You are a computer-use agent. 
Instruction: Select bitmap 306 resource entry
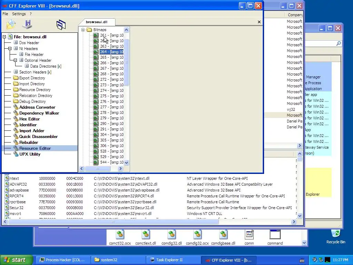pyautogui.click(x=112, y=146)
